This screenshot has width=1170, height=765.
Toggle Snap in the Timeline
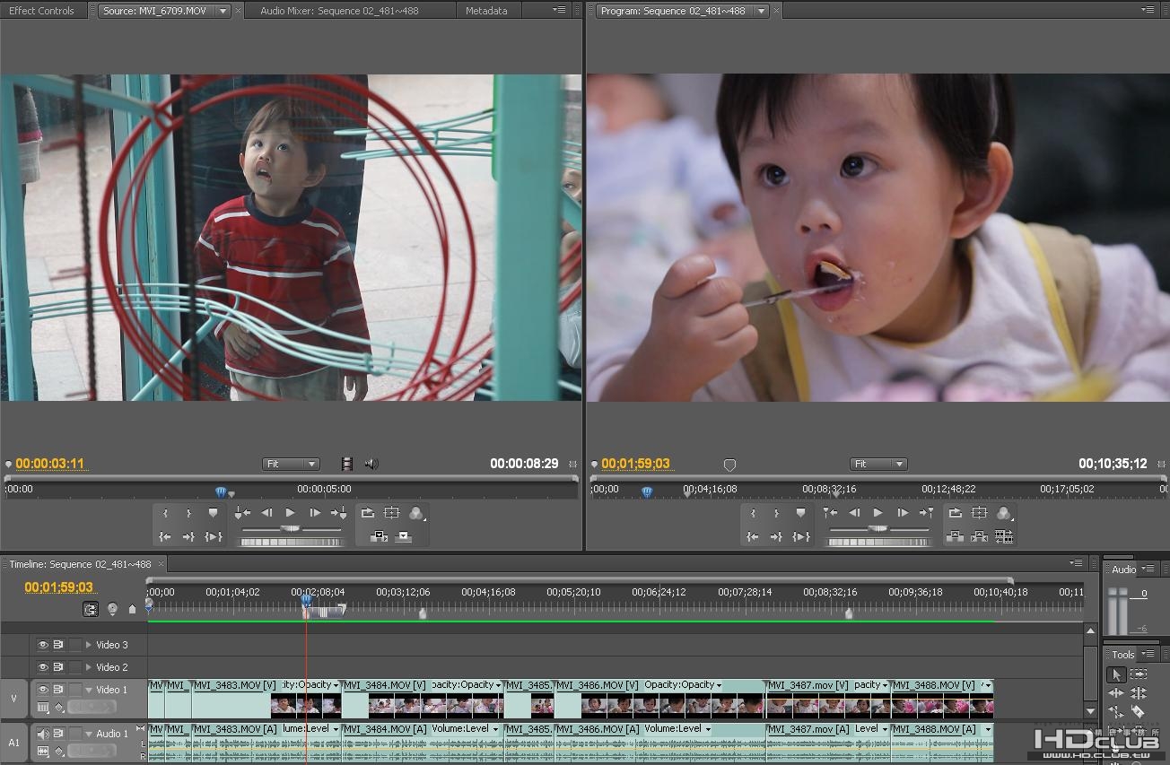click(x=91, y=608)
